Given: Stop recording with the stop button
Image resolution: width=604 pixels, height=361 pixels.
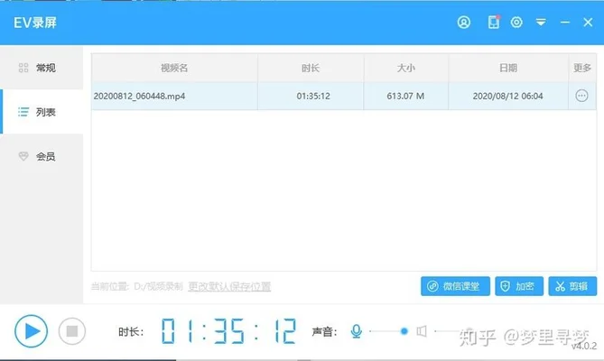Looking at the screenshot, I should tap(72, 331).
